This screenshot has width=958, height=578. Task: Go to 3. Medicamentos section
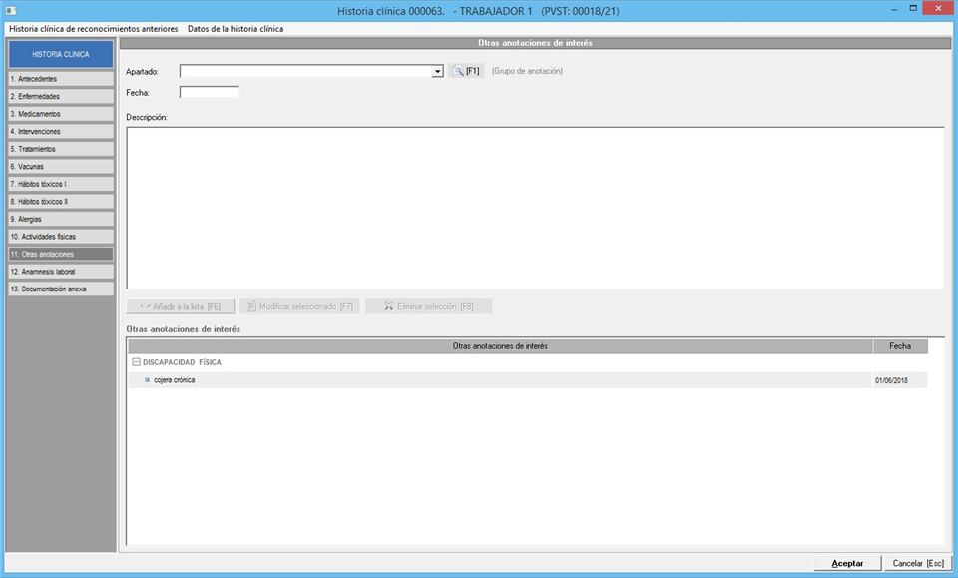pos(61,114)
